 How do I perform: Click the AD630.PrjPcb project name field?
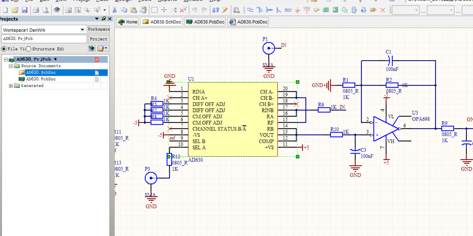[44, 39]
